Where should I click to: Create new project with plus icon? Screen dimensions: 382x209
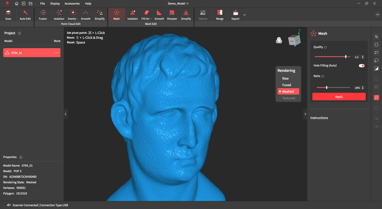click(23, 3)
